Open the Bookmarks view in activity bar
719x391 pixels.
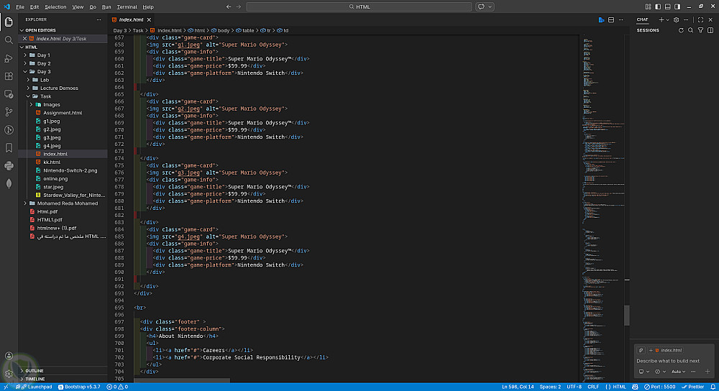[9, 147]
